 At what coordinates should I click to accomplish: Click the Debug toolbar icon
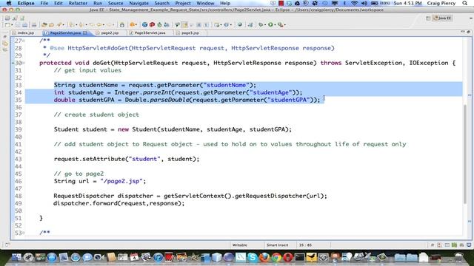pyautogui.click(x=261, y=24)
